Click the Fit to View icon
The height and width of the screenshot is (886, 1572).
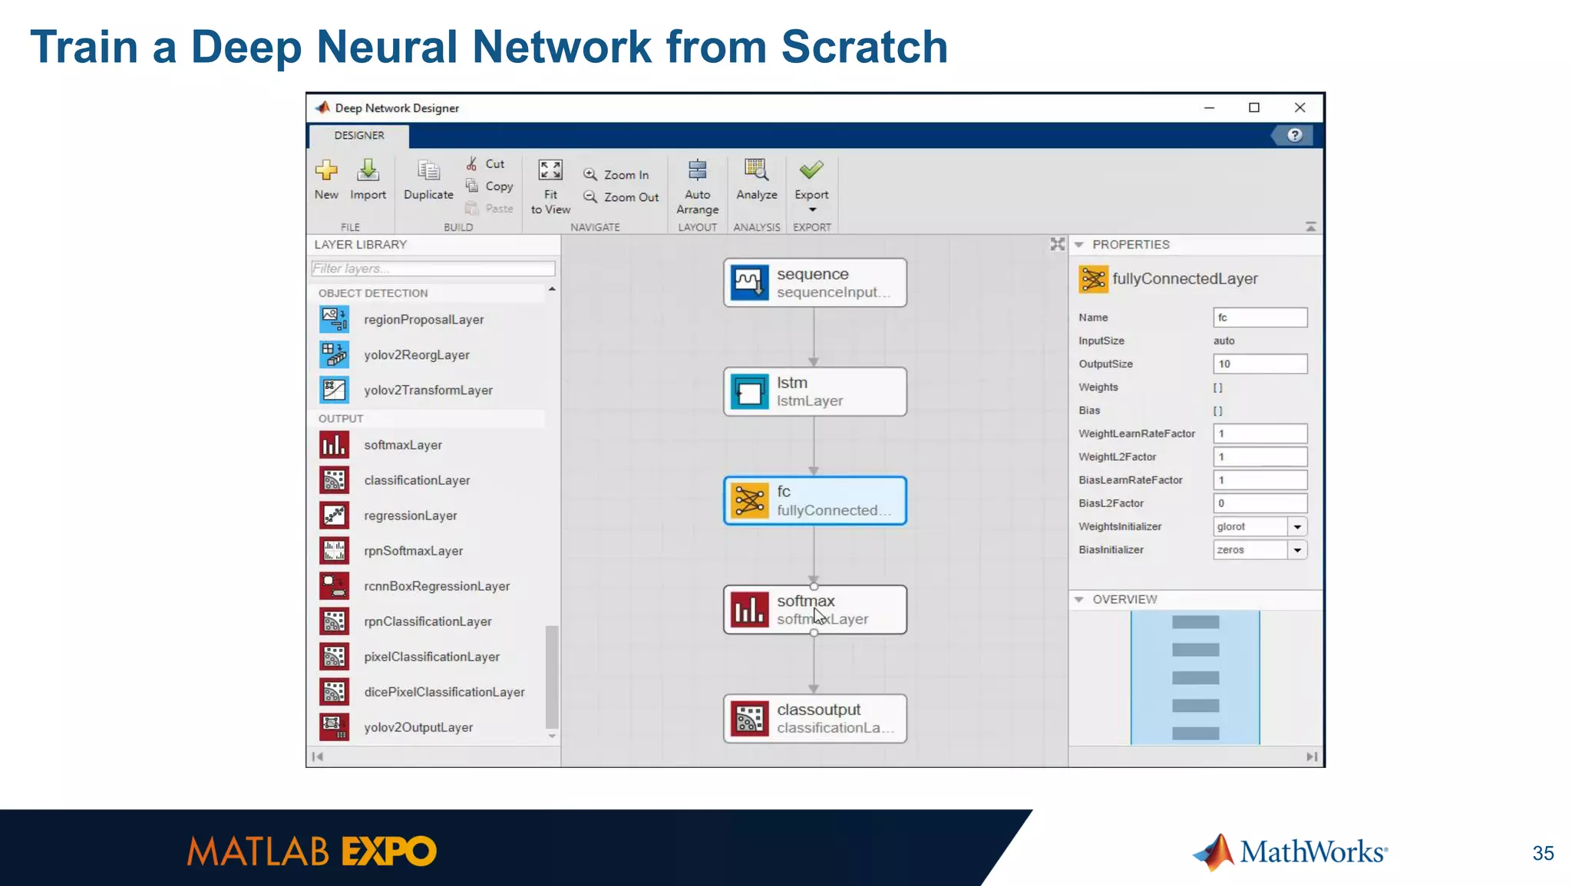point(550,170)
